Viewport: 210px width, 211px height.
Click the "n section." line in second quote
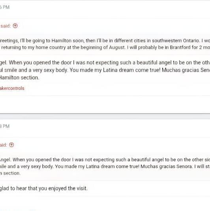click(10, 173)
